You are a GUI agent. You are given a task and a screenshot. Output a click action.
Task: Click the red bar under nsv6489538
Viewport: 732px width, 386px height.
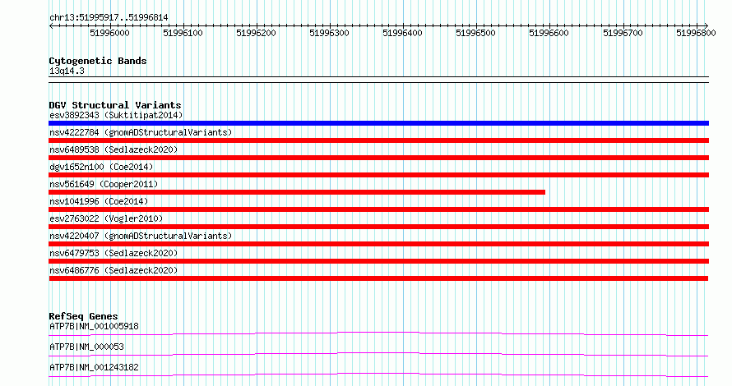coord(378,158)
